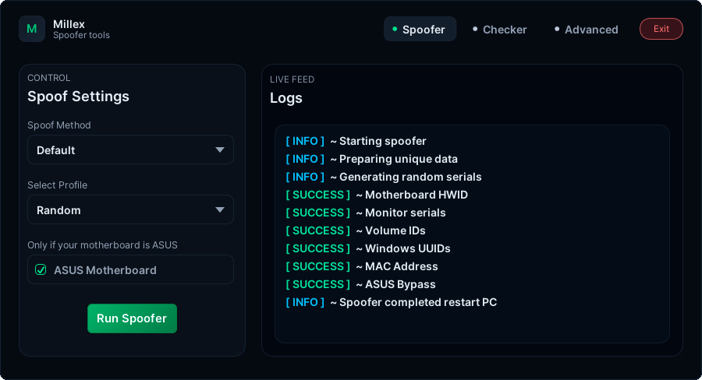Click the ASUS Motherboard label text
This screenshot has height=380, width=702.
[x=105, y=270]
